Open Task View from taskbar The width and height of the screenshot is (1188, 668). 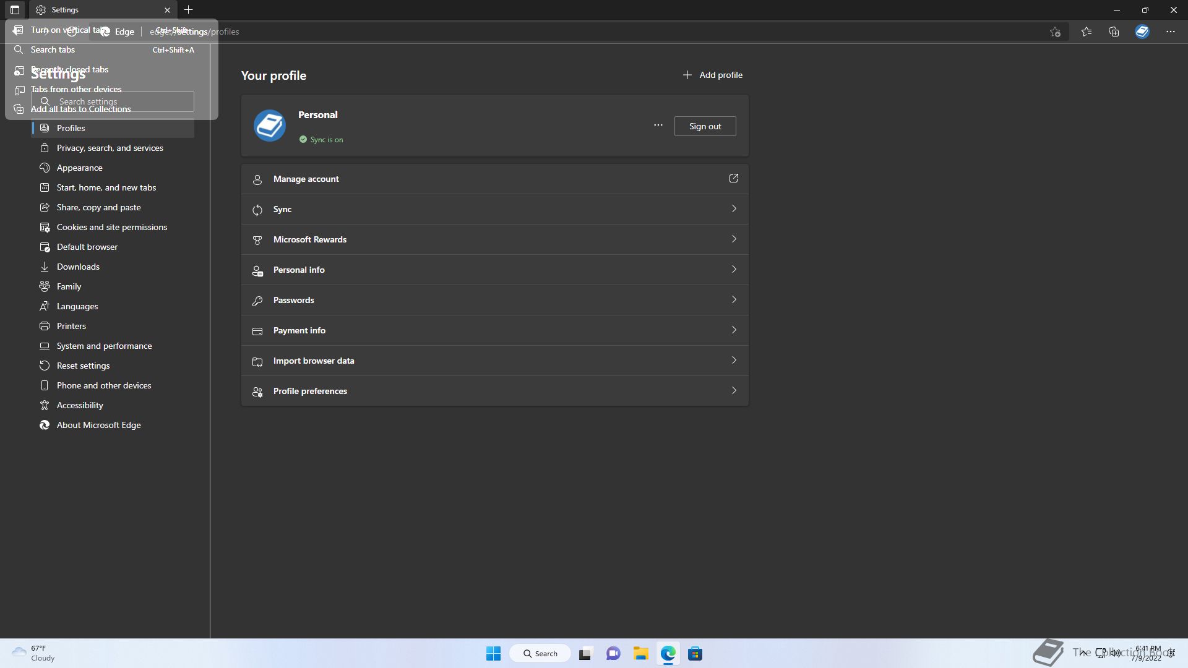tap(585, 653)
